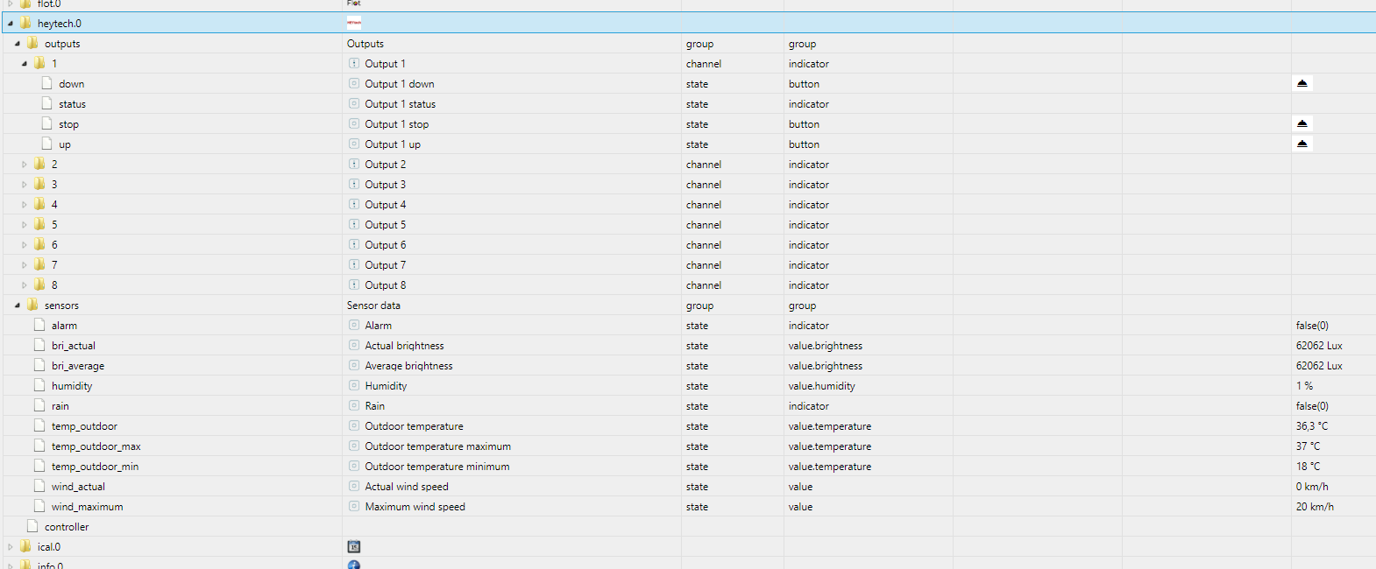
Task: Select the wind_maximum tree entry
Action: click(x=87, y=507)
